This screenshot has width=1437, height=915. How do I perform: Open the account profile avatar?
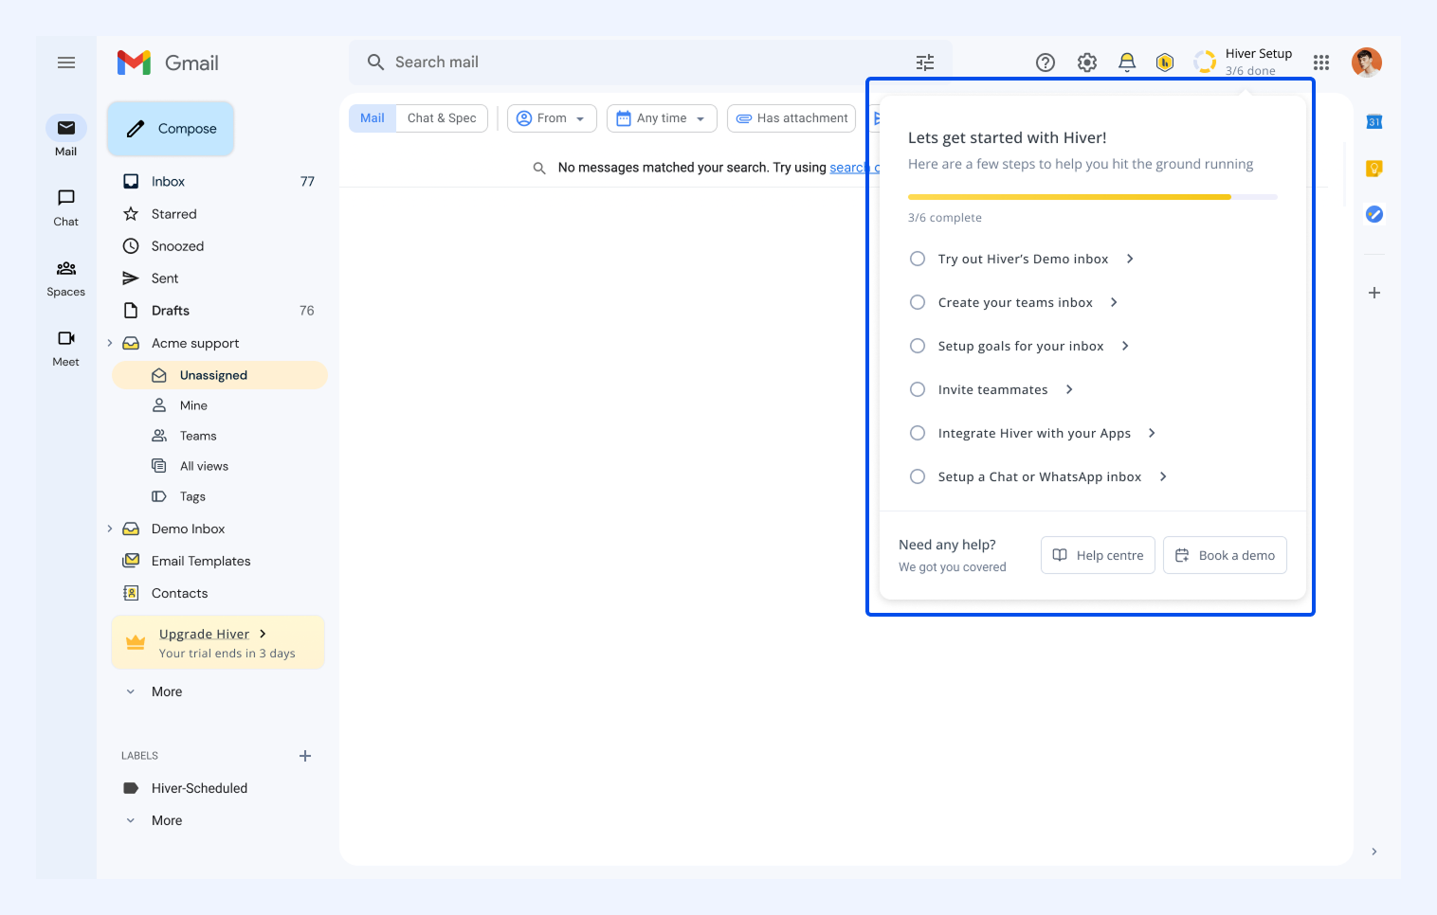pyautogui.click(x=1367, y=63)
